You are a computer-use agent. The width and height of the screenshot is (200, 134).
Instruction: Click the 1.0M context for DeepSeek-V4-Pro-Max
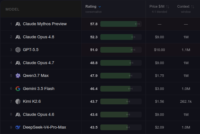click(186, 127)
